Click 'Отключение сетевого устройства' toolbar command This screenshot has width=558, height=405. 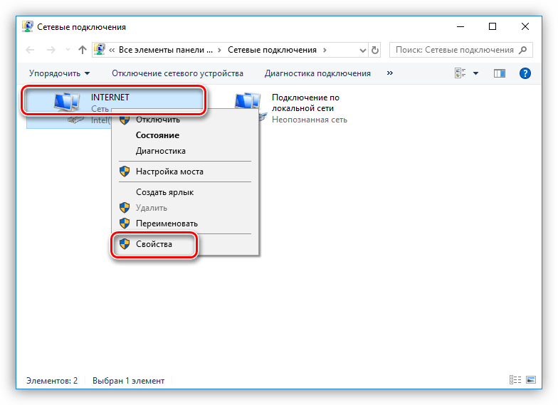(x=178, y=73)
